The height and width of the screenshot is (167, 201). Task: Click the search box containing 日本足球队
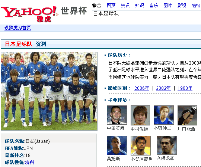point(146,14)
